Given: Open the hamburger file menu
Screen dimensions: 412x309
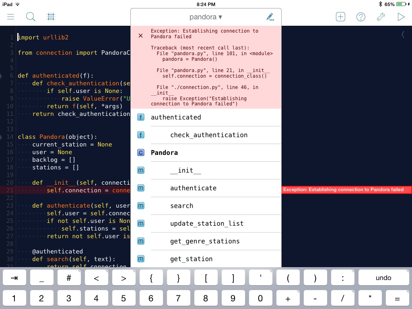Looking at the screenshot, I should coord(10,17).
